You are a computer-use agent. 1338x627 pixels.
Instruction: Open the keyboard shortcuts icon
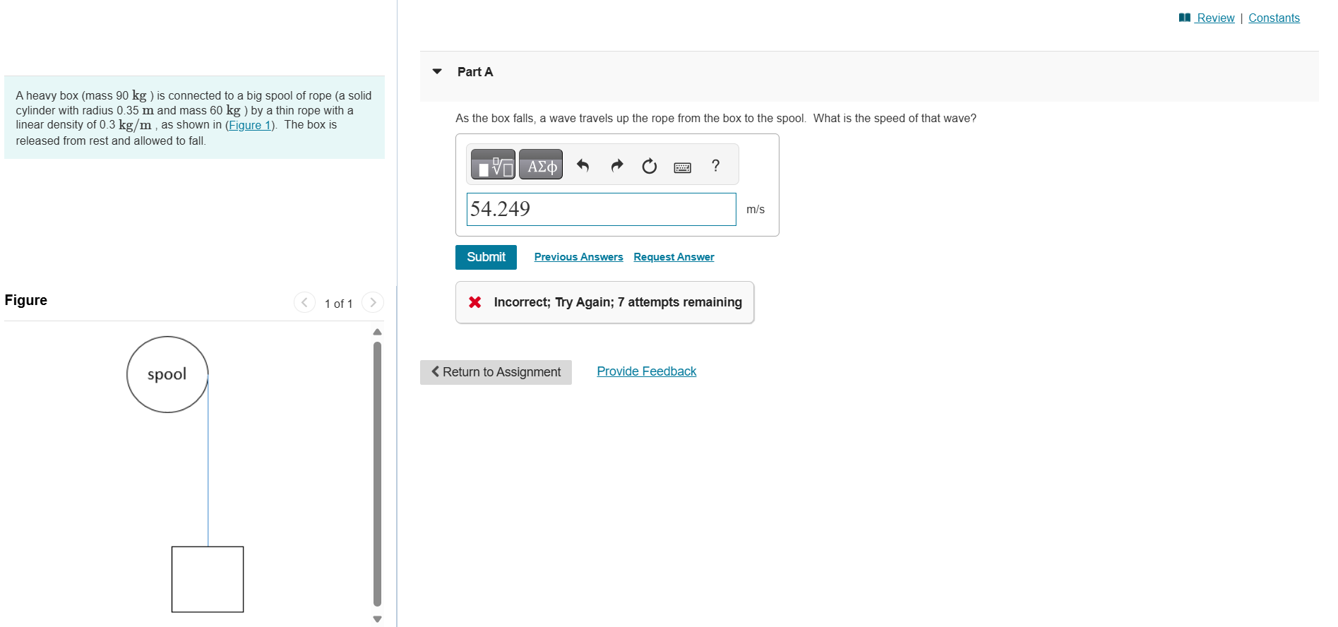point(683,167)
